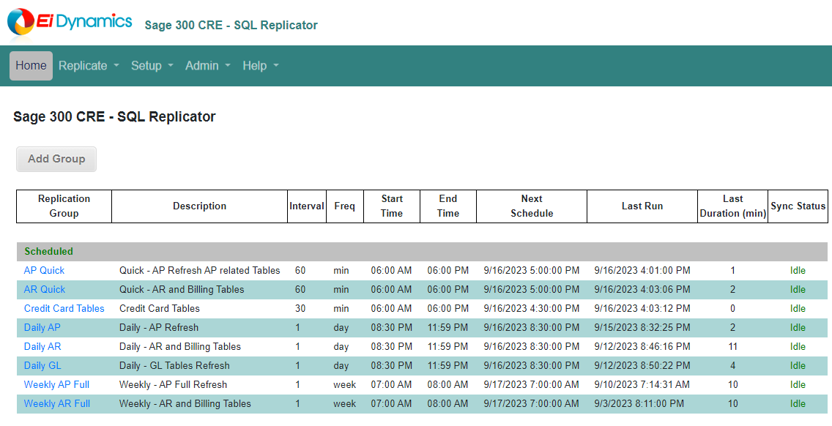This screenshot has height=426, width=832.
Task: Expand the Admin dropdown menu
Action: pos(207,66)
